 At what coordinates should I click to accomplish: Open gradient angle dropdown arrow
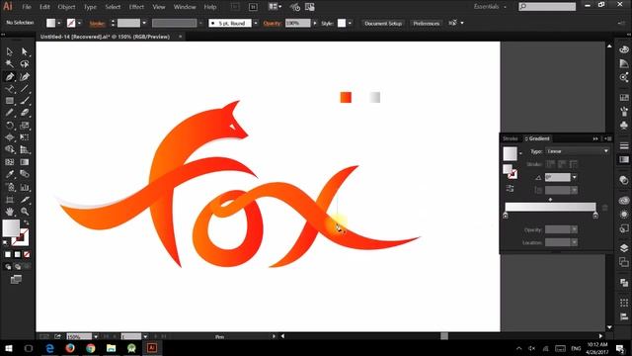pyautogui.click(x=575, y=177)
